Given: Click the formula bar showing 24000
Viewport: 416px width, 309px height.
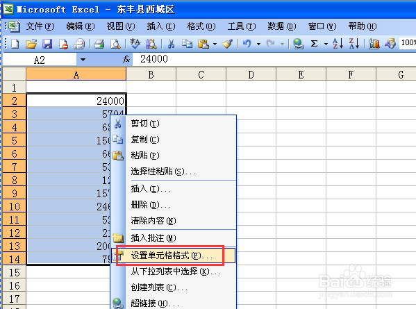Looking at the screenshot, I should click(274, 59).
